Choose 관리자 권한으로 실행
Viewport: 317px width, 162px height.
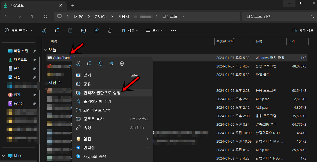pyautogui.click(x=112, y=93)
